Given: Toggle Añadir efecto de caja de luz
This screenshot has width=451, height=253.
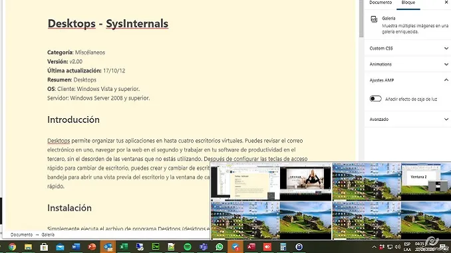Looking at the screenshot, I should point(375,99).
